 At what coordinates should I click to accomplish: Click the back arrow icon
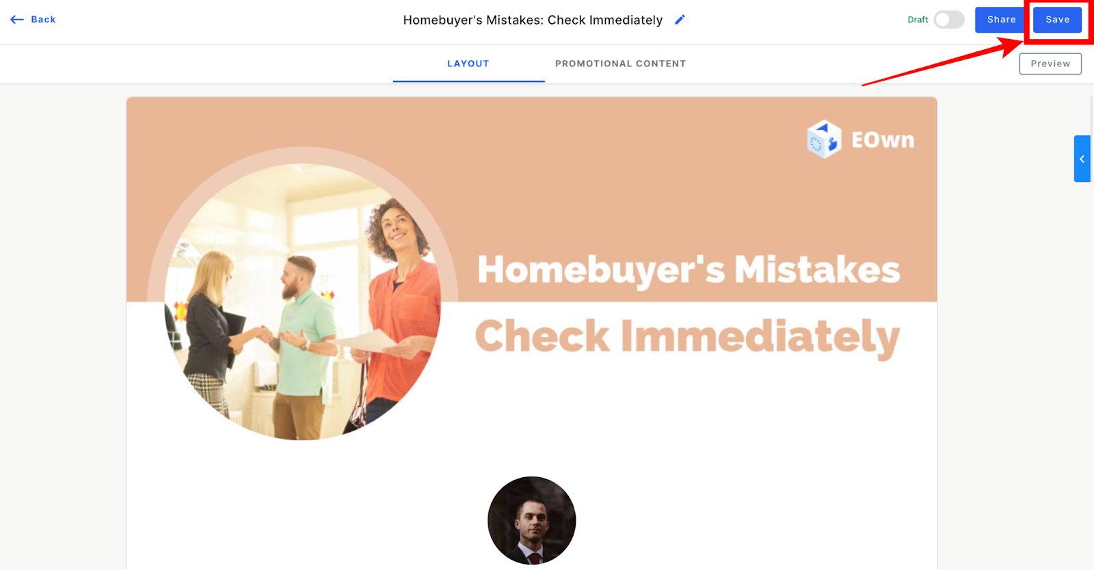pos(17,20)
